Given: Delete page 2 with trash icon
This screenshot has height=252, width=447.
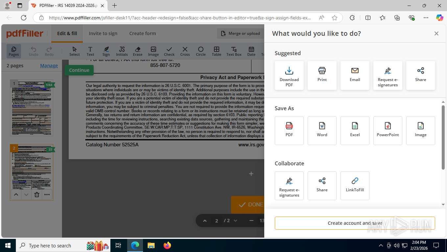Looking at the screenshot, I should [x=37, y=195].
